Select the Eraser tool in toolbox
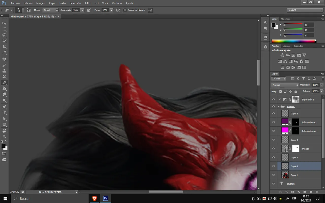Image resolution: width=325 pixels, height=203 pixels. (4, 82)
